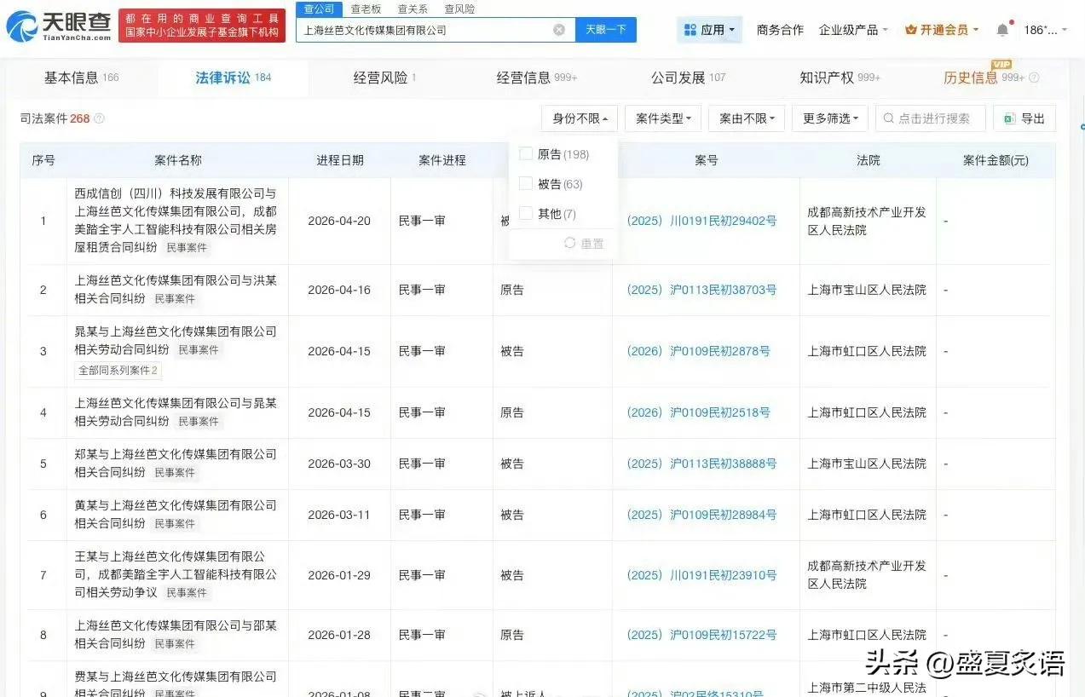The width and height of the screenshot is (1085, 697).
Task: Click the 重置 reset option in the dropdown
Action: click(x=585, y=244)
